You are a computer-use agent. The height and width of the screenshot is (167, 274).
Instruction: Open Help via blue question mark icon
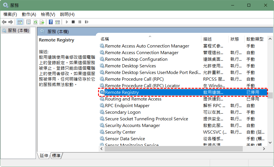pyautogui.click(x=51, y=22)
